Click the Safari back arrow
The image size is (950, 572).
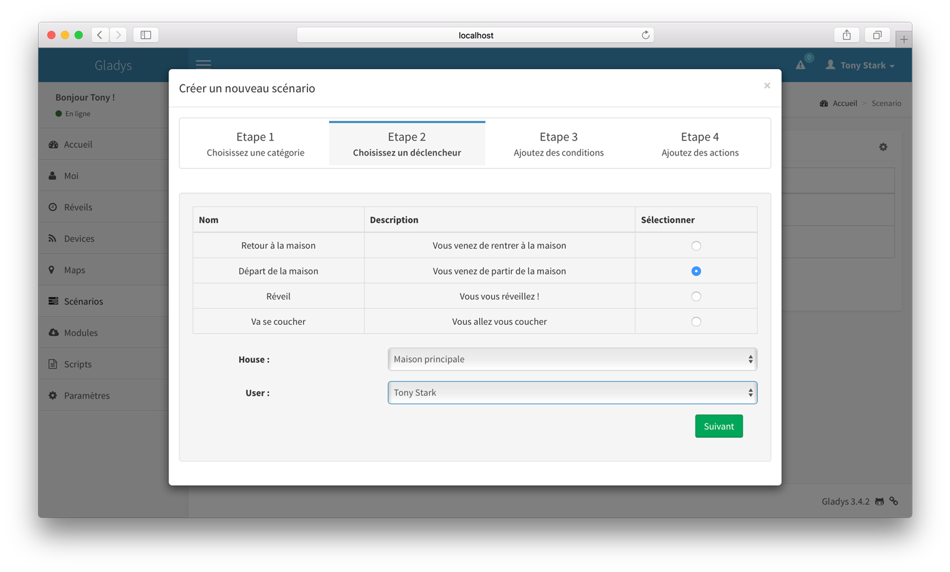(x=100, y=35)
